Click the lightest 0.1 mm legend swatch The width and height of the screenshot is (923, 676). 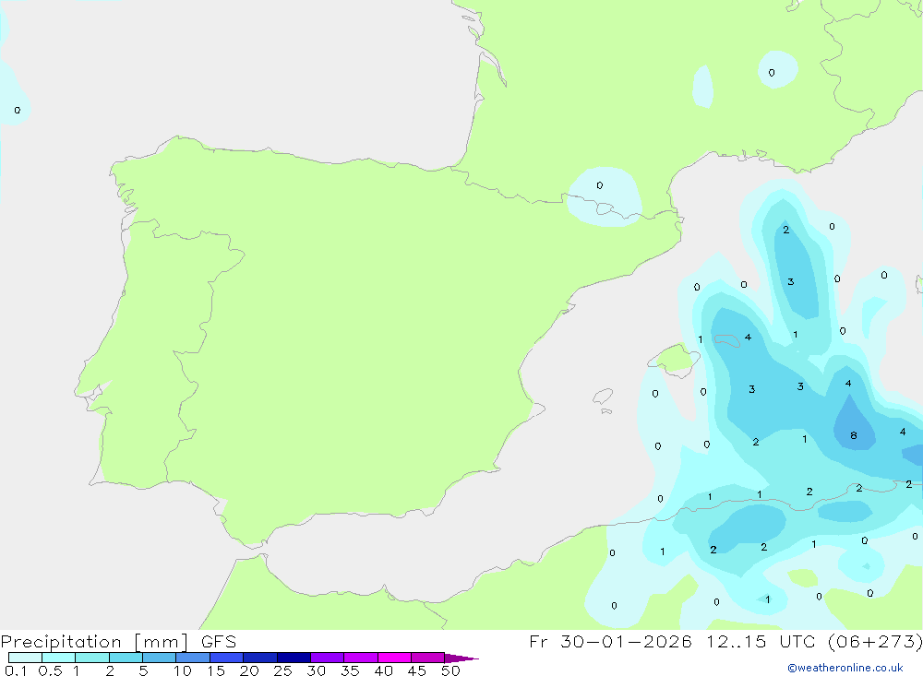tap(25, 658)
